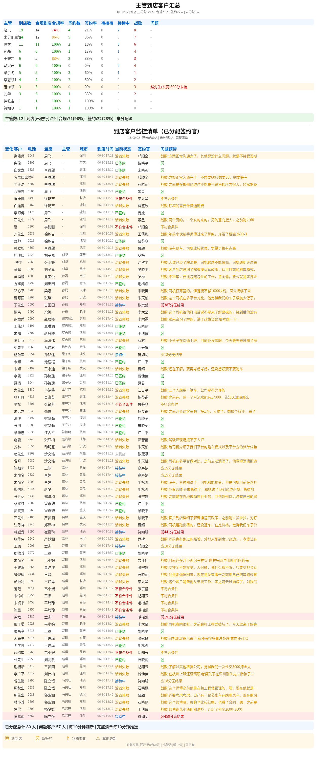Click the 191分无结果 alert in 徐敏's row
Screen dimensions: 316x759
172,617
